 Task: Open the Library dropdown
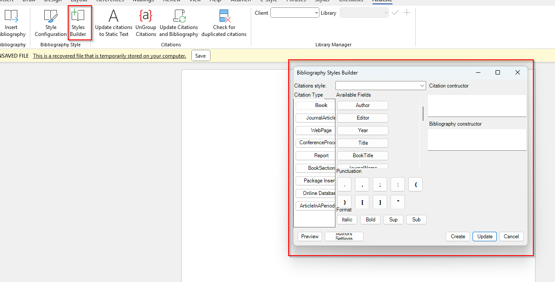click(x=364, y=13)
